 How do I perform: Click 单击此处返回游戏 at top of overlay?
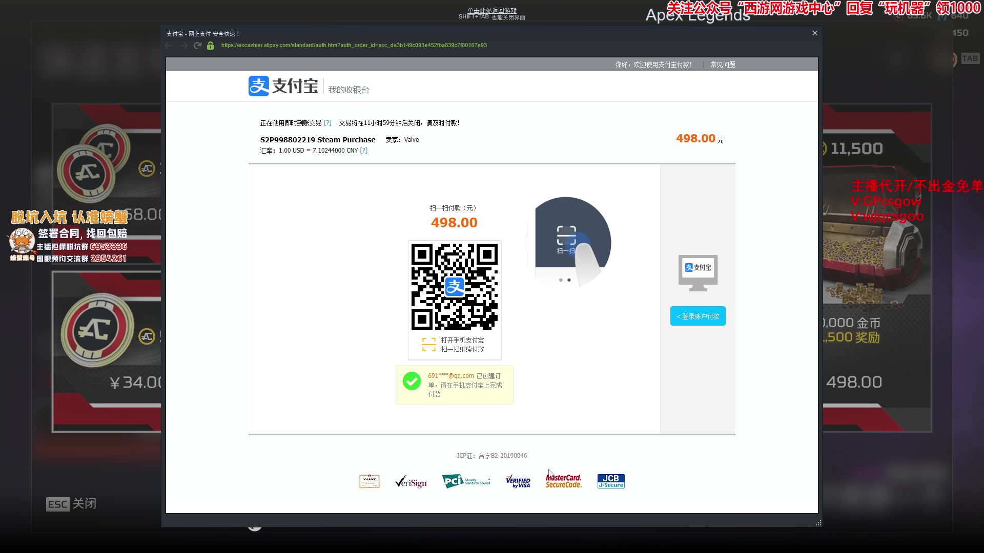[x=492, y=10]
